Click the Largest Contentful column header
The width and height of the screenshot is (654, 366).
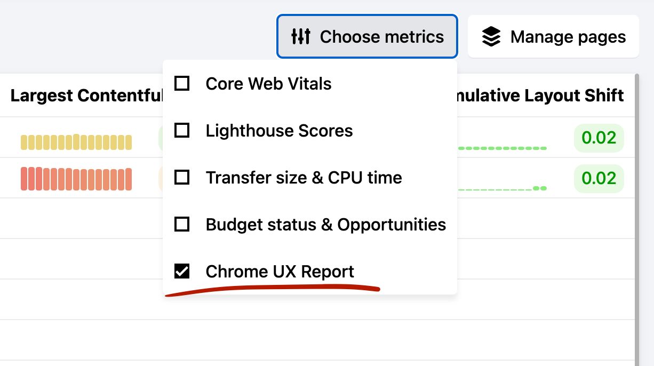(85, 96)
